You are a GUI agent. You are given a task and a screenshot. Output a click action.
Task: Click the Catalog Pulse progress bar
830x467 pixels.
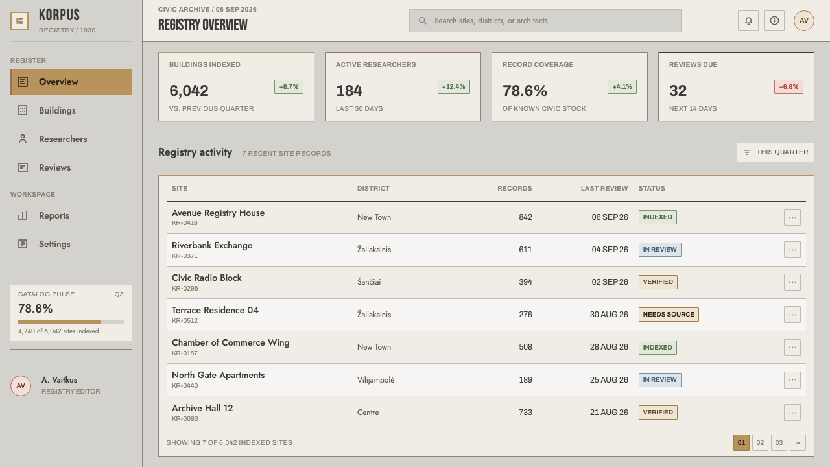pyautogui.click(x=71, y=322)
